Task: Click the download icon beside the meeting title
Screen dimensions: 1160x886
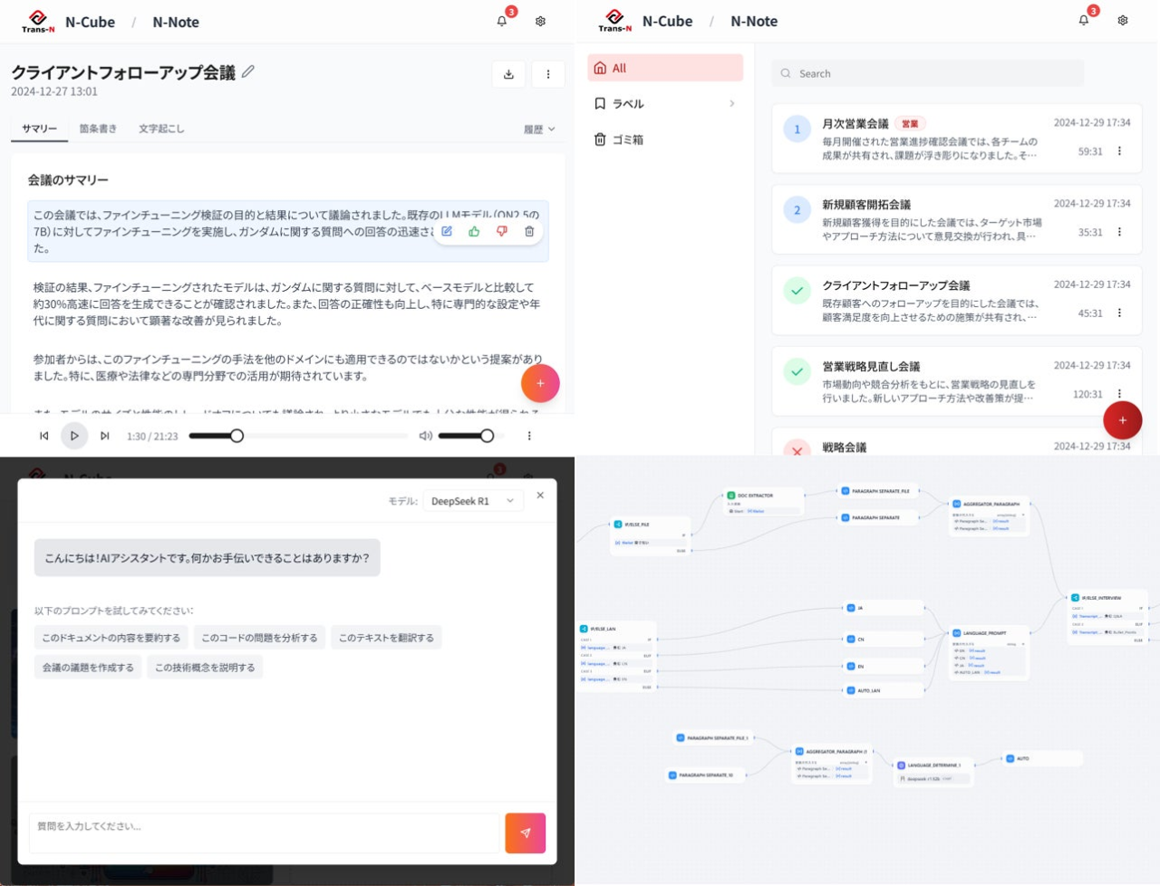Action: (x=508, y=74)
